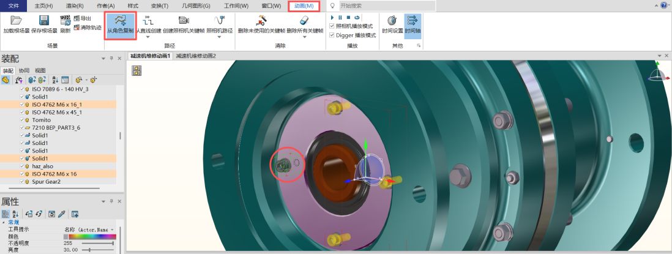This screenshot has height=254, width=672.
Task: Click Create from line (从直线创建) icon
Action: pos(148,20)
